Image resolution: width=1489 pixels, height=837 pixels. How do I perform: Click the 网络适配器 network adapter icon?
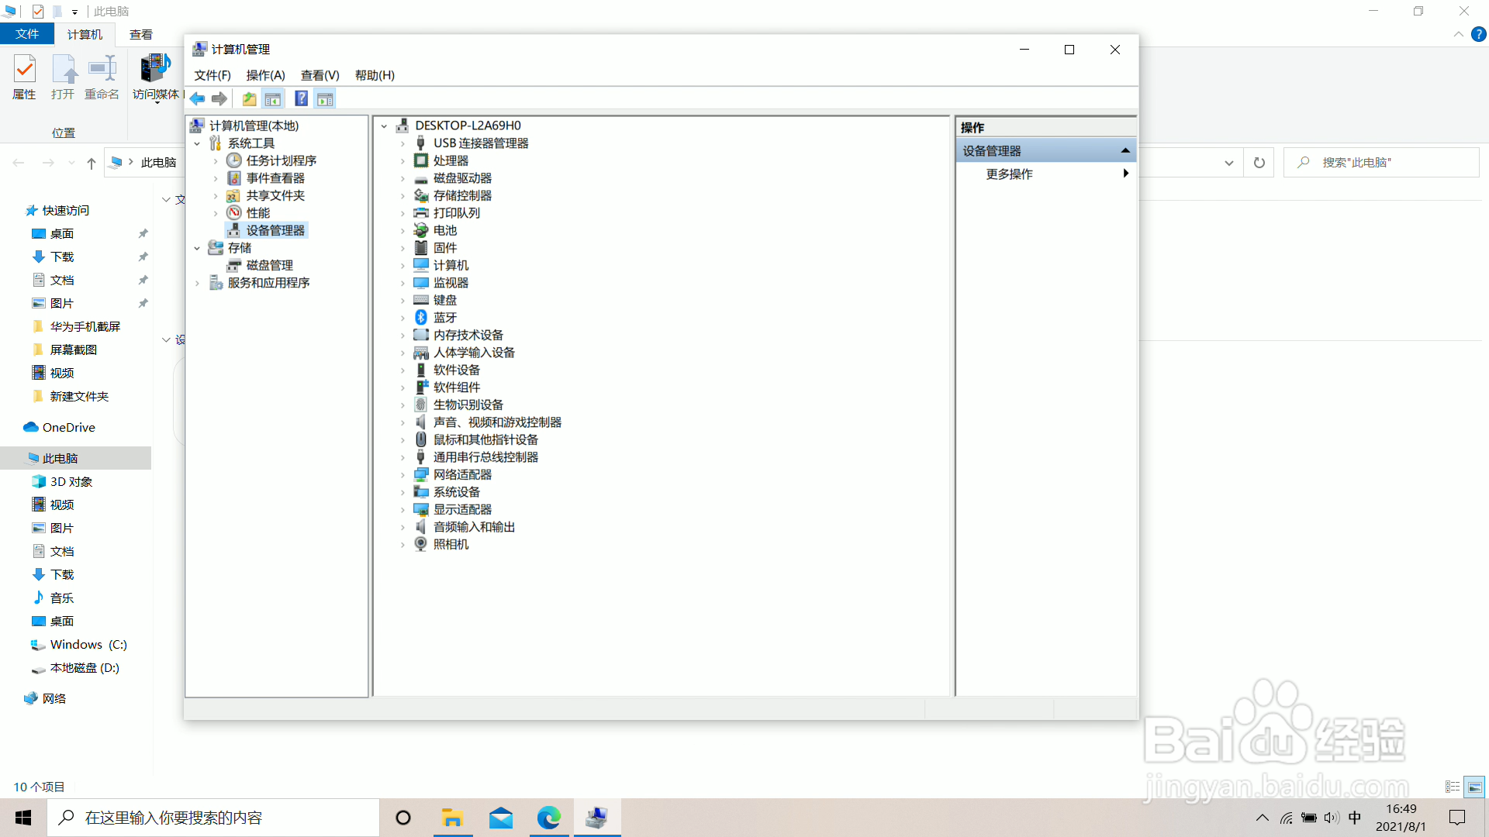(x=421, y=474)
